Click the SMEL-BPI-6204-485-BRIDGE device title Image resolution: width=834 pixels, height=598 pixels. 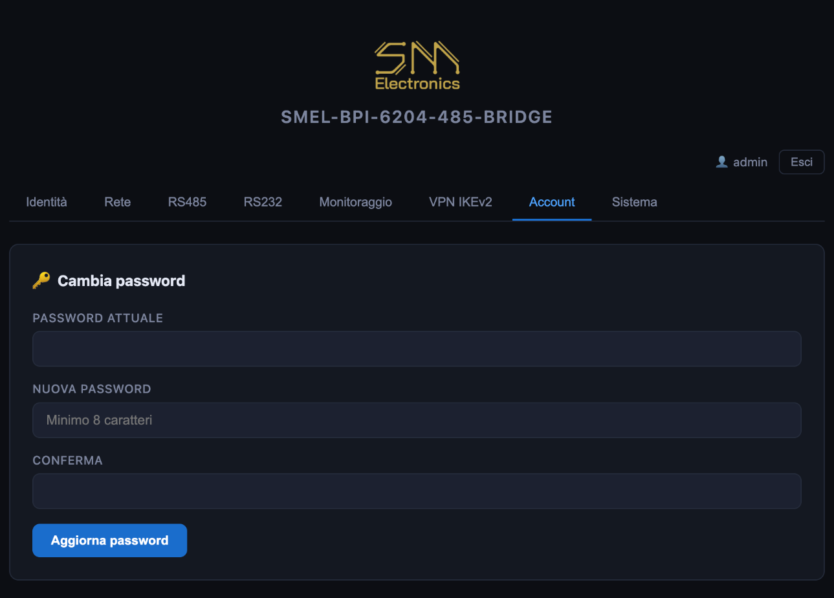coord(417,117)
